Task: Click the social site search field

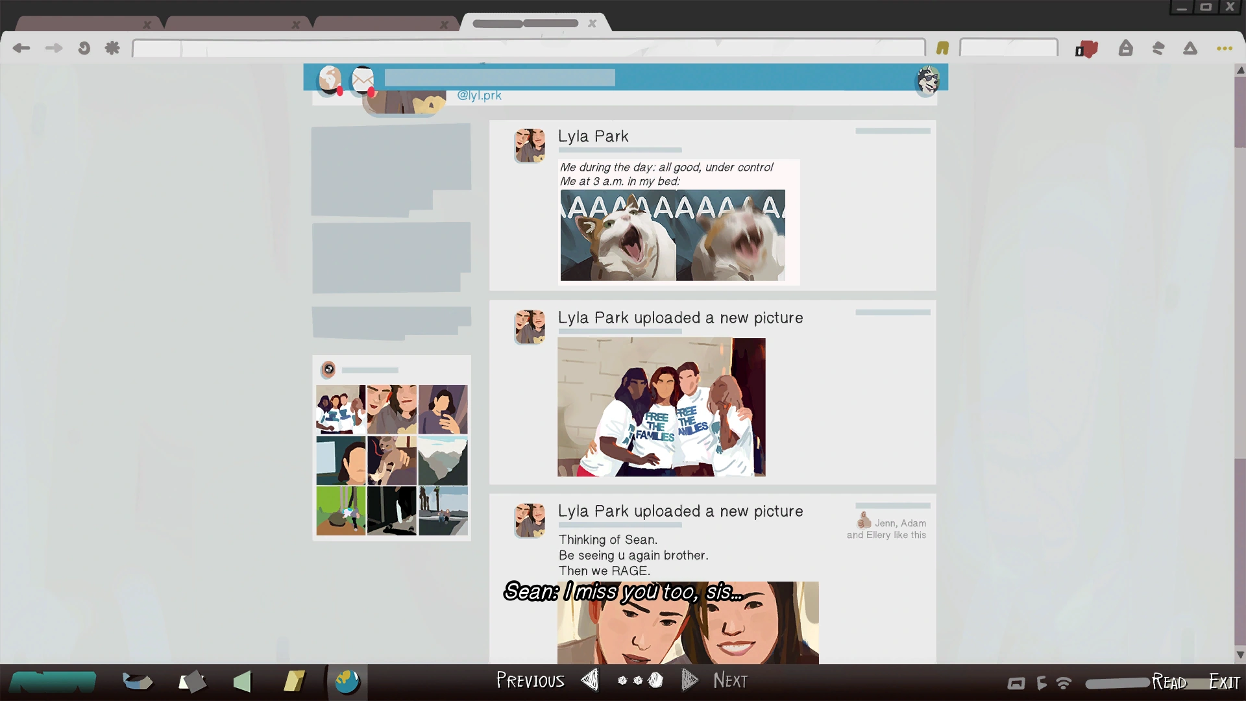Action: click(499, 78)
